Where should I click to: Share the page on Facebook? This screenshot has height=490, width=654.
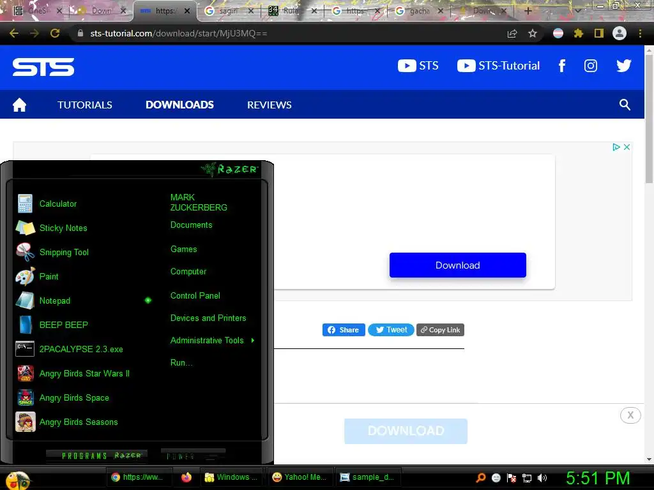(344, 330)
